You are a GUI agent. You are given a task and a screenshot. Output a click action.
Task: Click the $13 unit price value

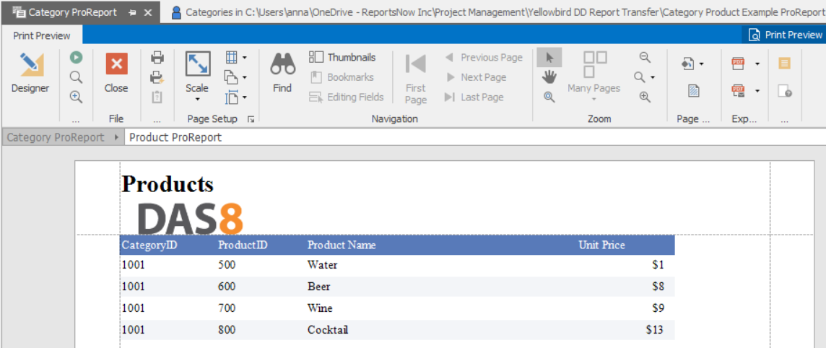point(655,330)
